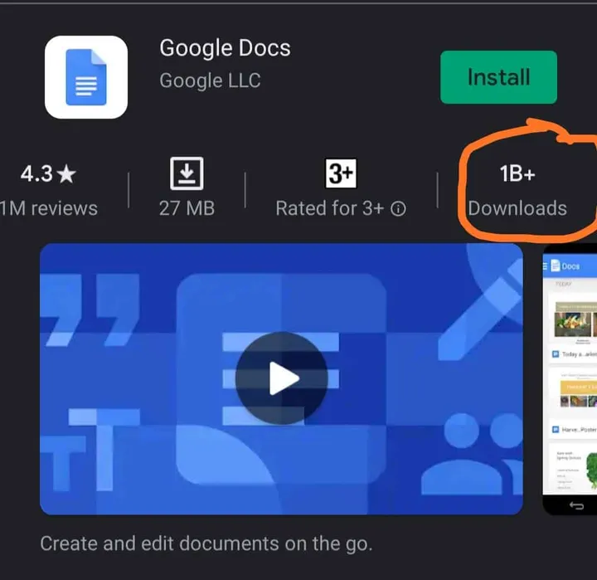Tap the Google Docs app title
Image resolution: width=597 pixels, height=580 pixels.
pyautogui.click(x=225, y=48)
